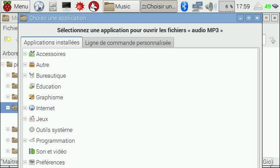
Task: Expand the Bureautique category
Action: coord(25,76)
